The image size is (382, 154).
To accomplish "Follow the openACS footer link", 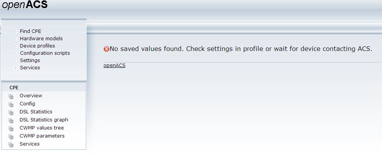I will pos(114,66).
